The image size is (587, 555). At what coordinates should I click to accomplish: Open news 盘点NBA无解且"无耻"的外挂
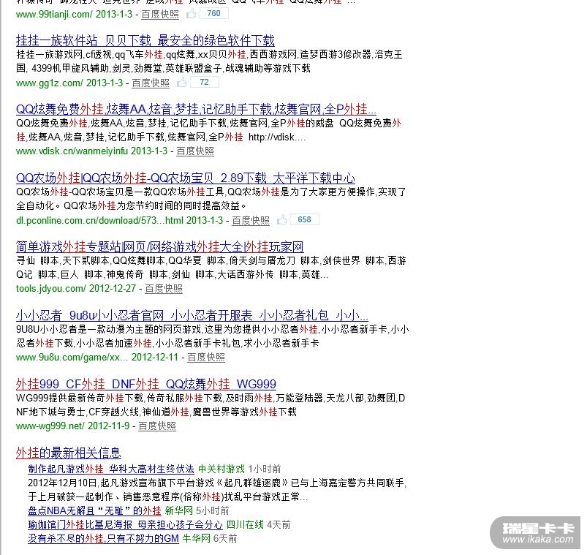pyautogui.click(x=94, y=511)
